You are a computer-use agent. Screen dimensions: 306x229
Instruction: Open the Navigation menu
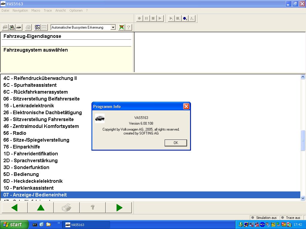tap(20, 10)
